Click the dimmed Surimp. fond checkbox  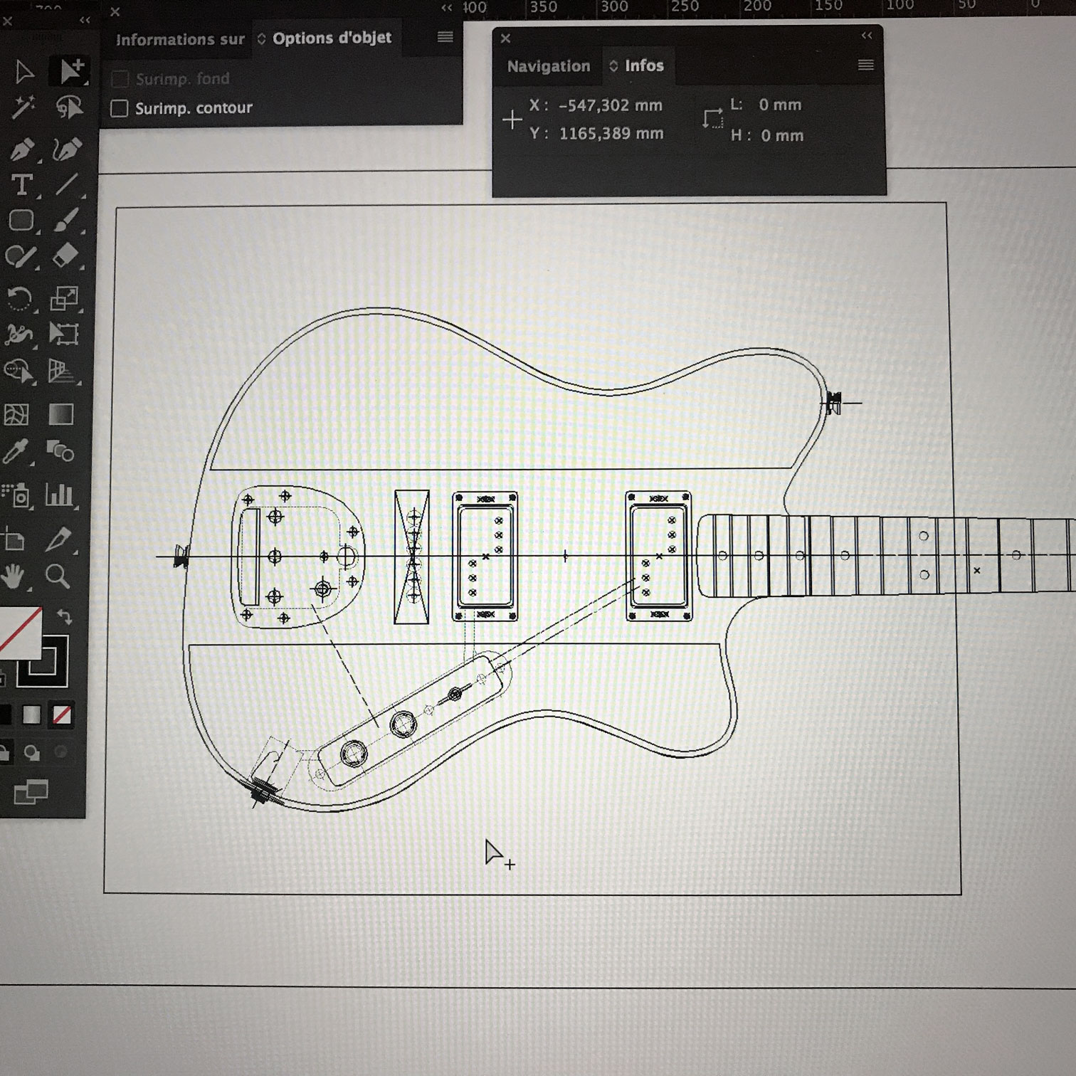pos(120,78)
